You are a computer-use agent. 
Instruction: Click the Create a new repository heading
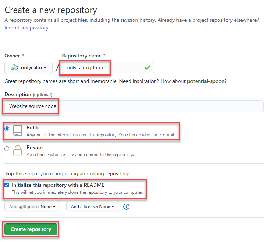pos(51,10)
